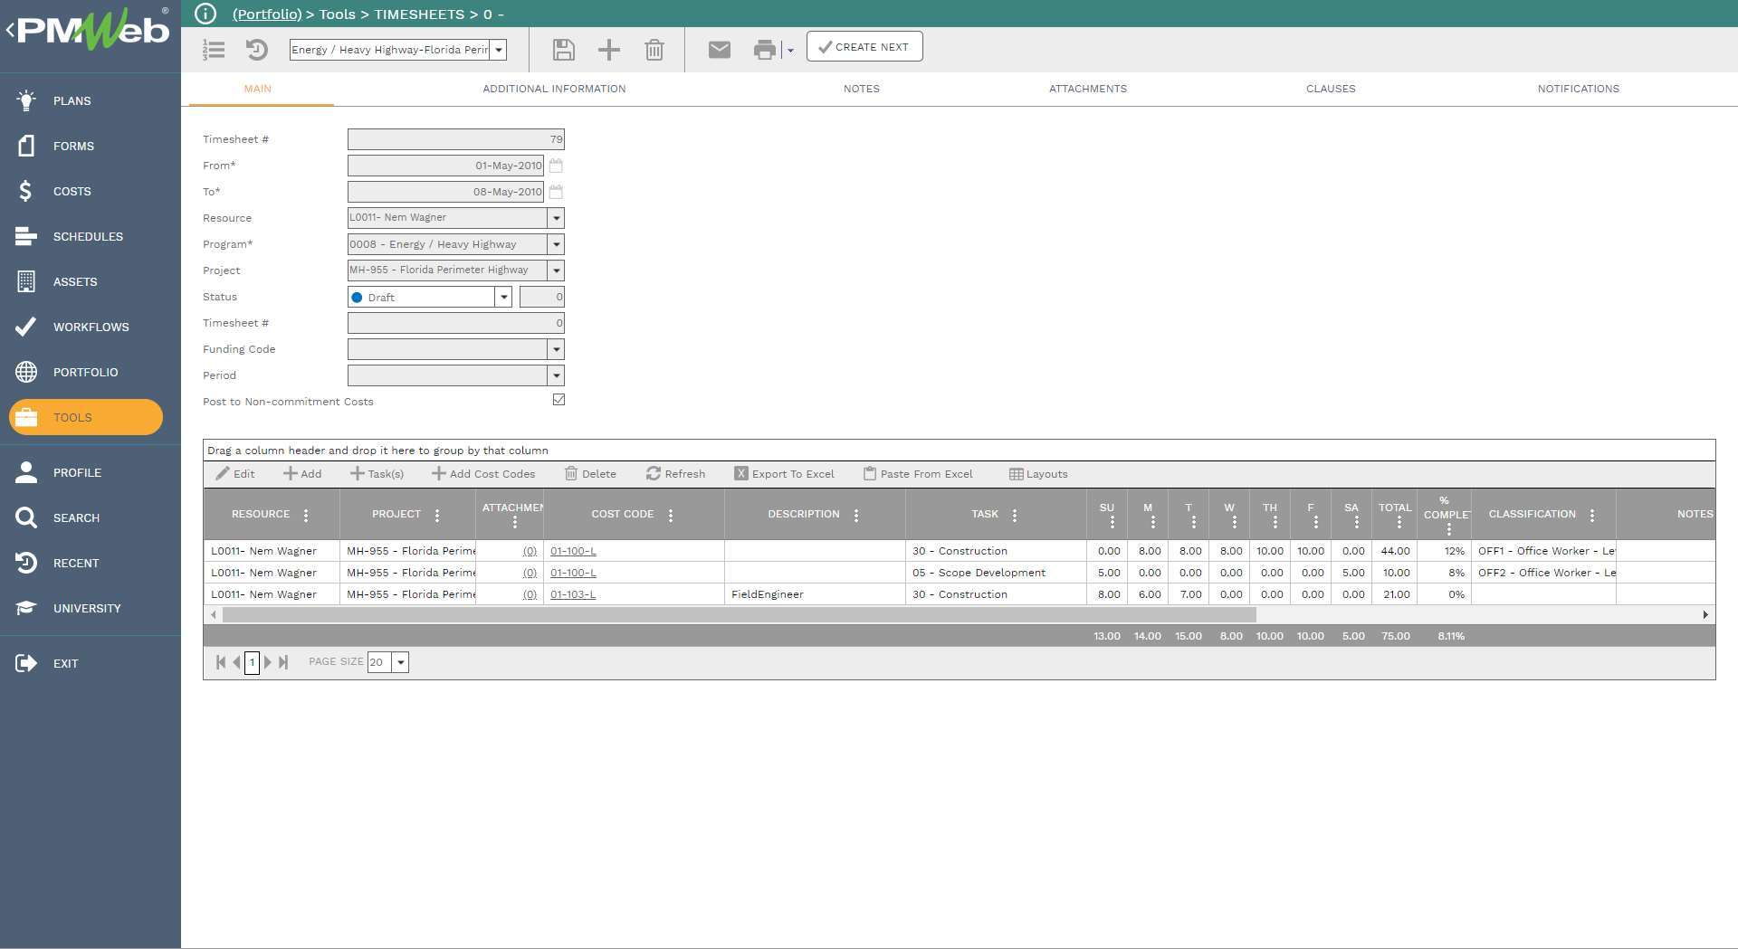Image resolution: width=1738 pixels, height=949 pixels.
Task: Open the record history (clock icon)
Action: (257, 50)
